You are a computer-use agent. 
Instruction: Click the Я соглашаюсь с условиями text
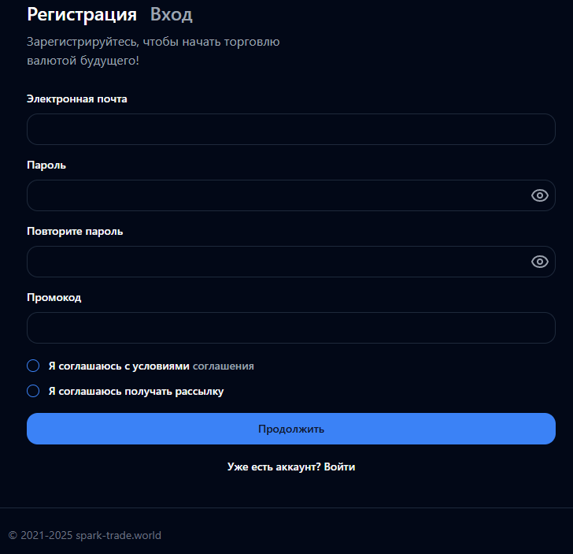(x=119, y=366)
